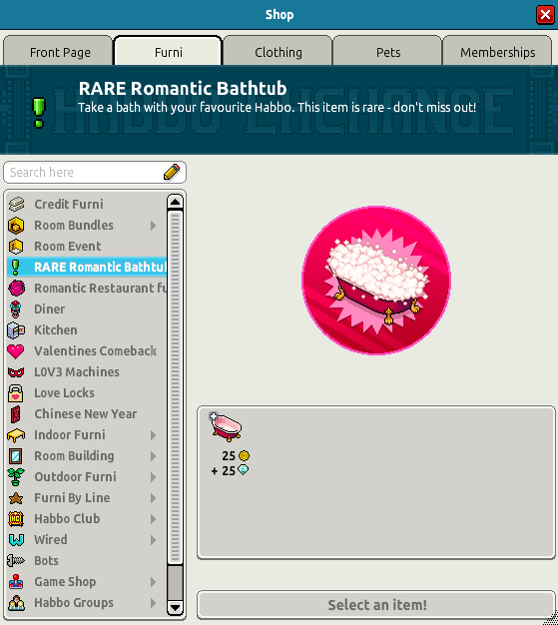Click the 25 credits price text
558x625 pixels.
coord(229,455)
